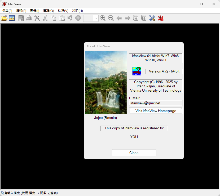Click the Open file folder icon
Screen dimensions: 220x196
[4, 18]
